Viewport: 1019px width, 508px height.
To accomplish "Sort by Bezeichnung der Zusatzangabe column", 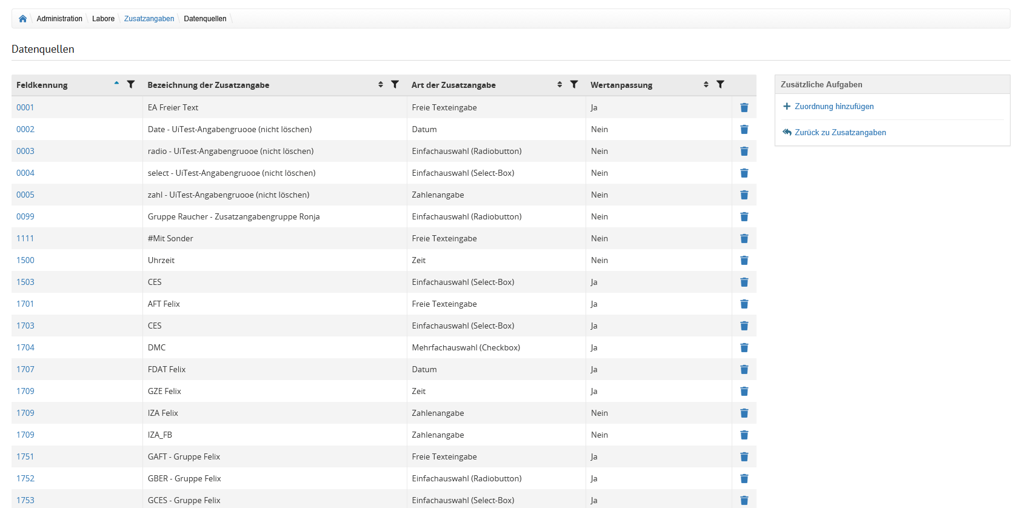I will coord(381,85).
